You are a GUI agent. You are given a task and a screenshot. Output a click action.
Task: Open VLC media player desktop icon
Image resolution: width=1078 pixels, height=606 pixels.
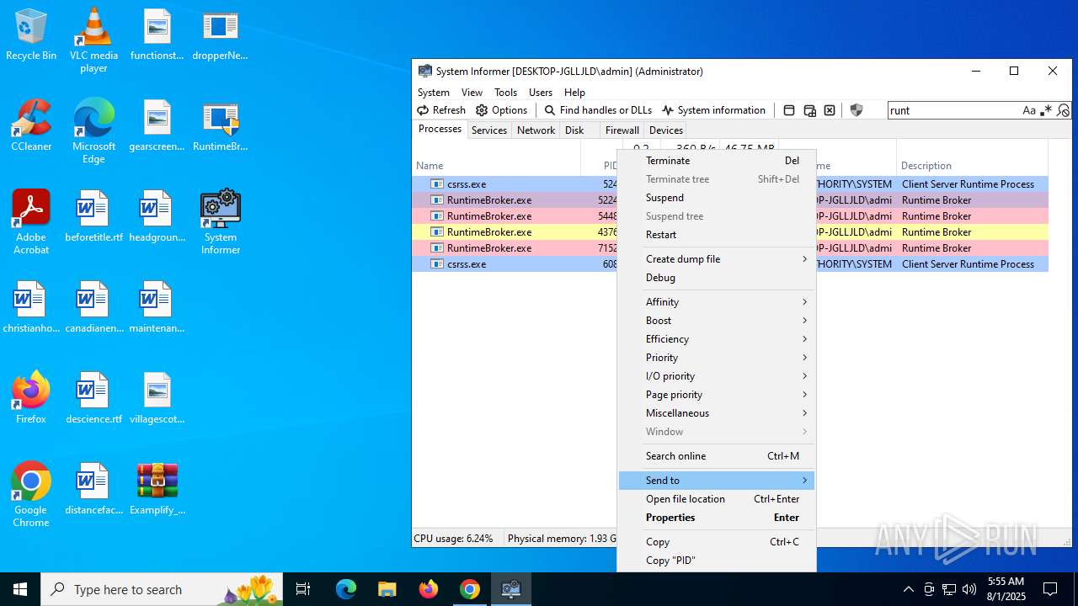[93, 40]
